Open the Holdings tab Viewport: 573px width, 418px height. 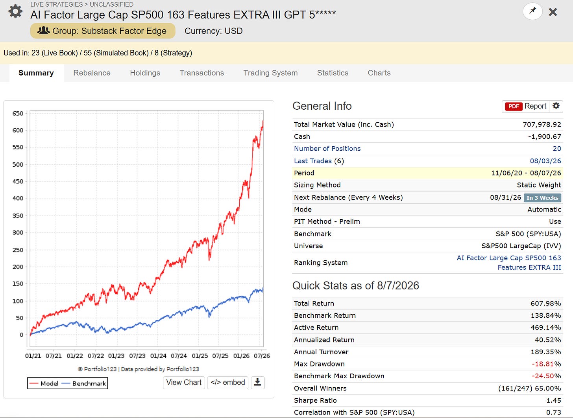145,73
